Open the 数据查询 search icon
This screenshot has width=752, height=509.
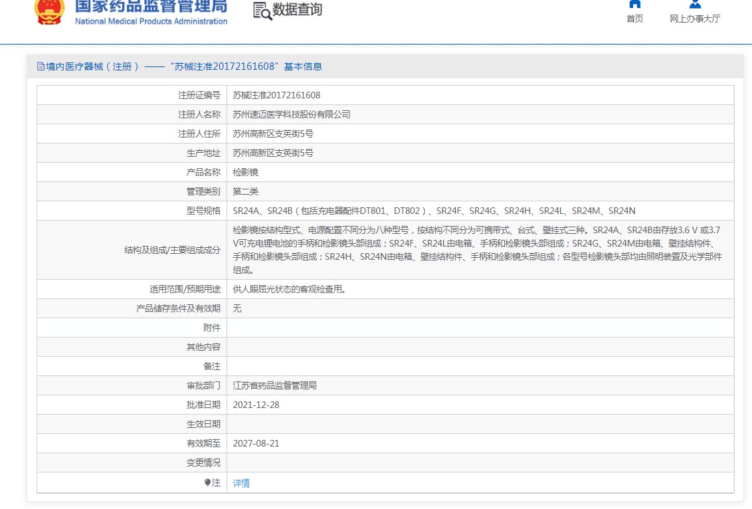coord(262,11)
